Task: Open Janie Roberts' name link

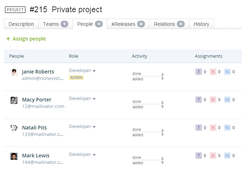Action: pos(38,72)
